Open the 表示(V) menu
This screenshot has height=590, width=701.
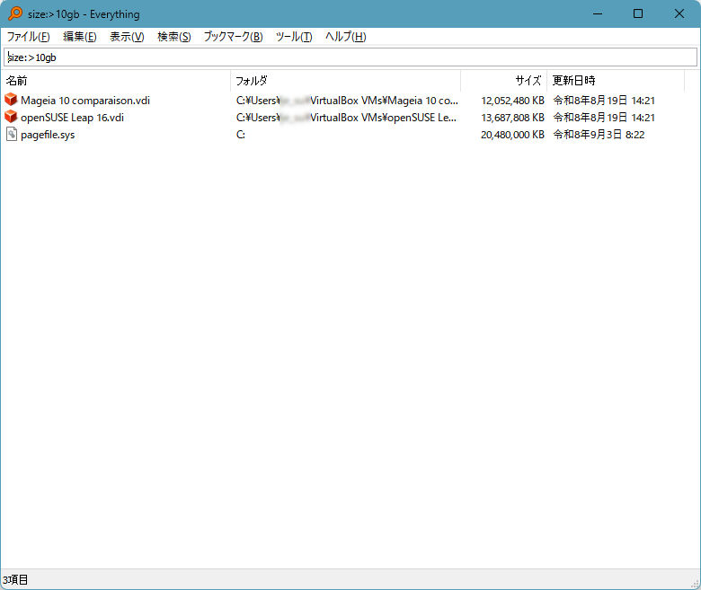coord(127,37)
